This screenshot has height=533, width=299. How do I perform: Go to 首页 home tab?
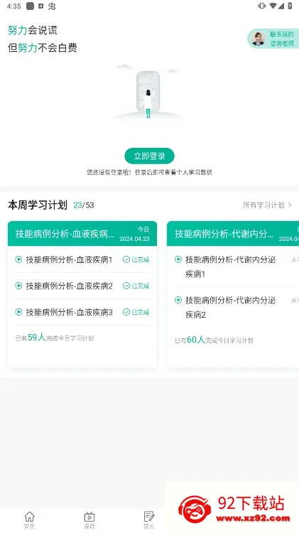click(30, 520)
